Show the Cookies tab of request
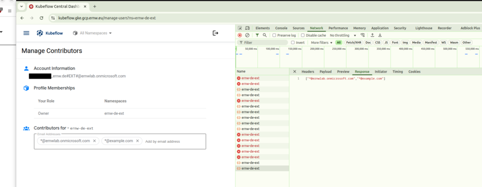This screenshot has width=482, height=187. click(414, 71)
